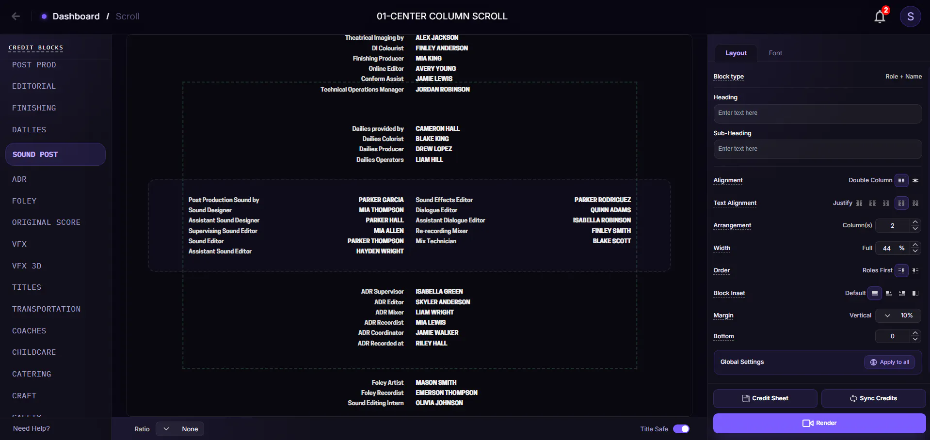Open the Need Help? link
Screen dimensions: 930x440
tap(32, 428)
